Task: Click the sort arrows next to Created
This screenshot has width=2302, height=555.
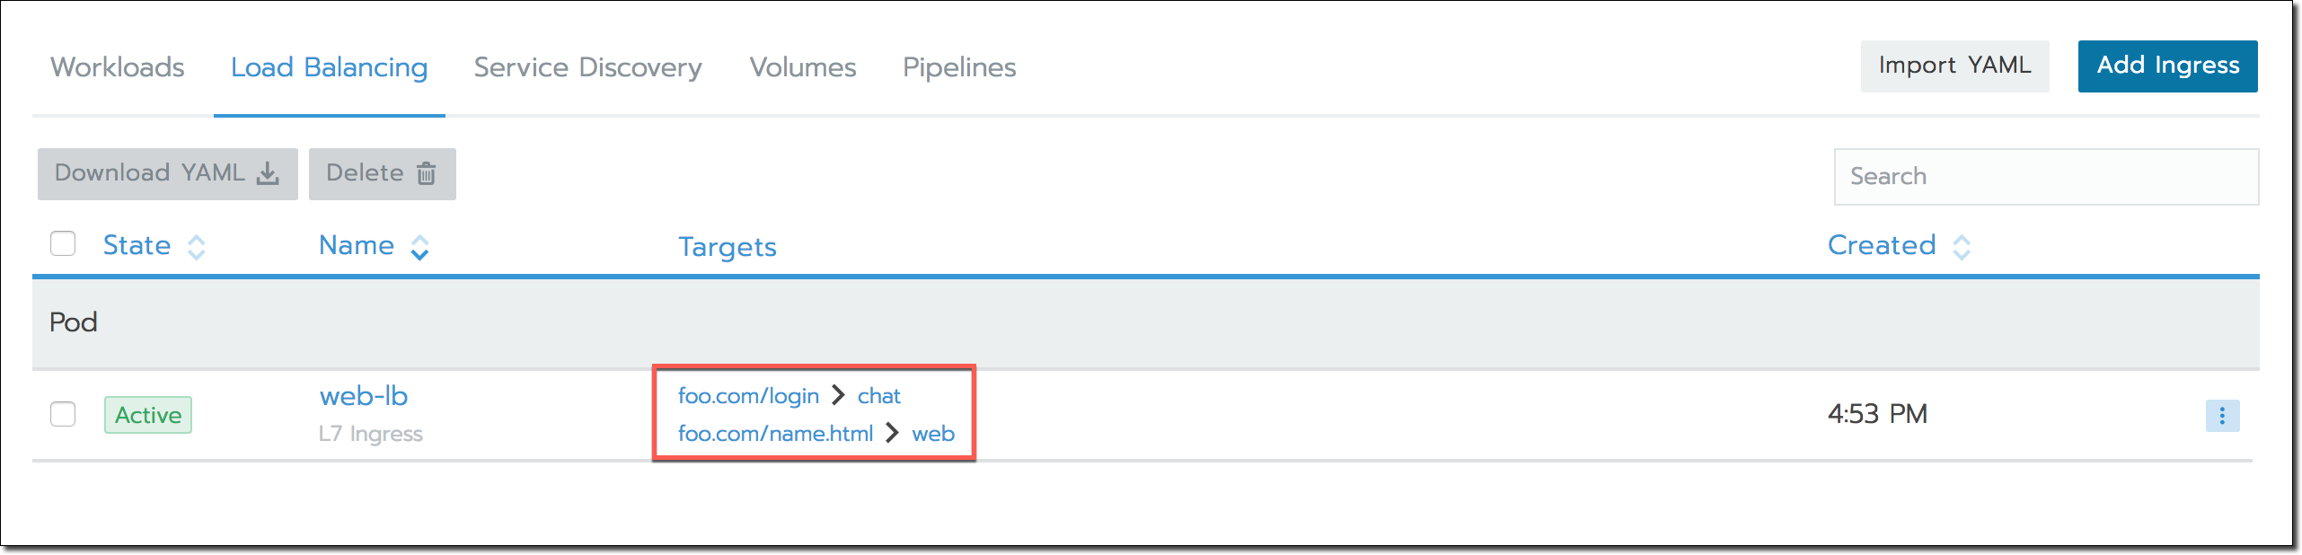Action: pos(1962,245)
